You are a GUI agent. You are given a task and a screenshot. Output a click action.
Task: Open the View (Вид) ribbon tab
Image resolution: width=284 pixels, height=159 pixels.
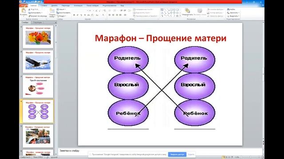122,6
